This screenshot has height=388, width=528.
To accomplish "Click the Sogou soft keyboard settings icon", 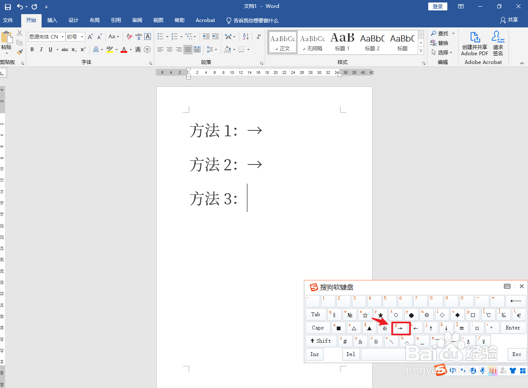I will (x=507, y=286).
